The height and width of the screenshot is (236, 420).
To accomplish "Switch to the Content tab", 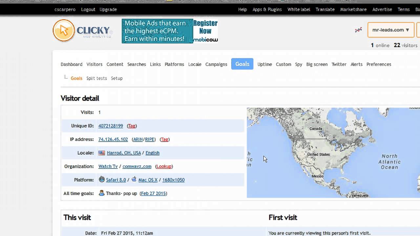I will (x=115, y=64).
